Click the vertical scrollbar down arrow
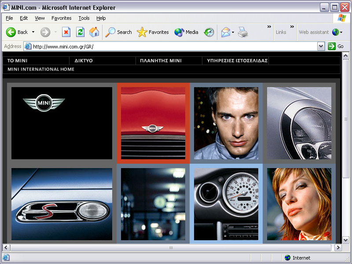The width and height of the screenshot is (352, 264). [x=346, y=239]
